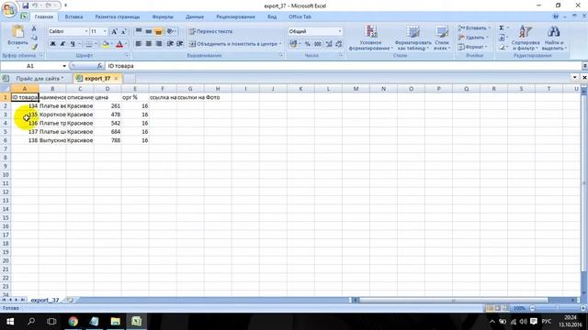Screen dimensions: 588x330
Task: Toggle bold (Ж) formatting
Action: [x=53, y=44]
